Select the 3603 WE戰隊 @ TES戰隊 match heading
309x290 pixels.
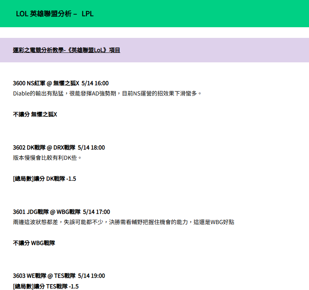point(59,276)
